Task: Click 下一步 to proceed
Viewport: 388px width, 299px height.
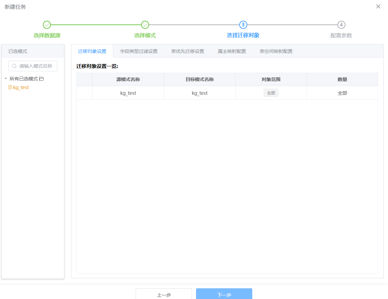Action: 224,294
